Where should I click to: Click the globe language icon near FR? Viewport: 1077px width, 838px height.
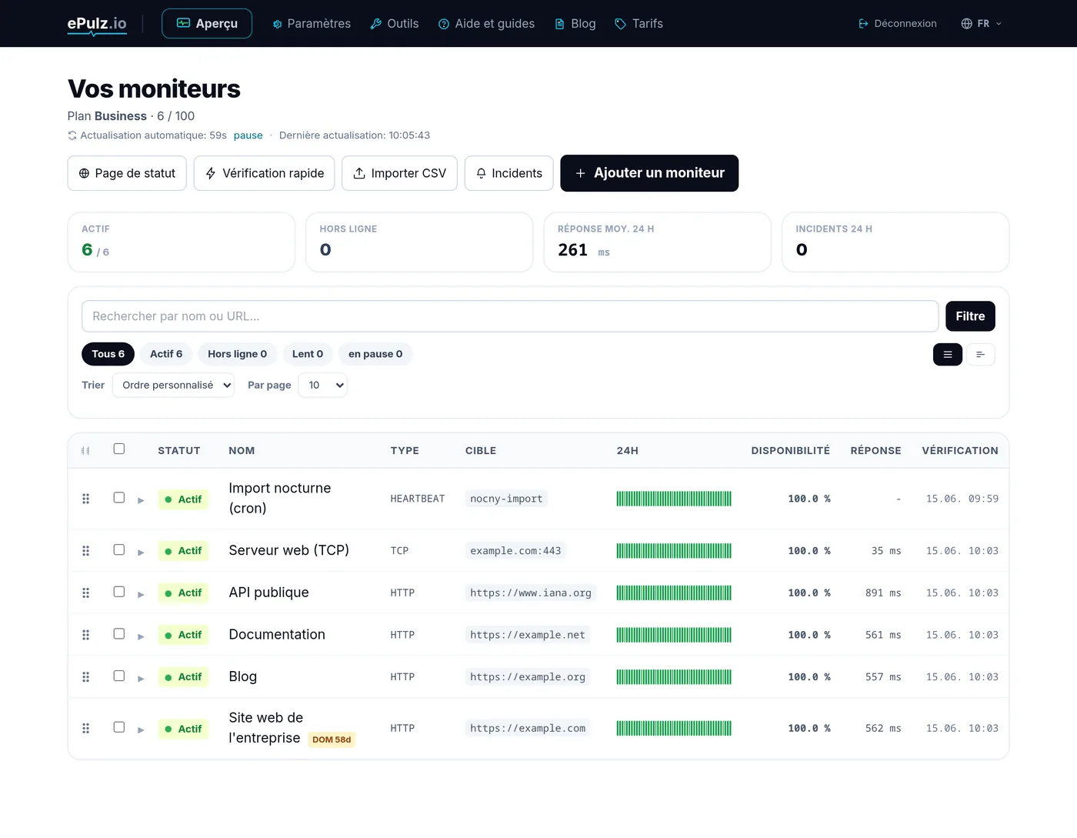[966, 24]
